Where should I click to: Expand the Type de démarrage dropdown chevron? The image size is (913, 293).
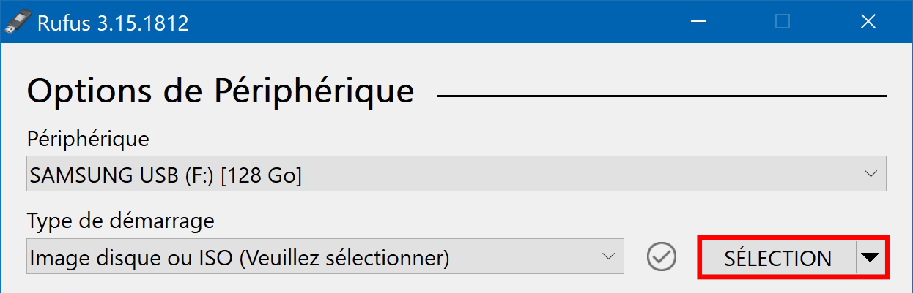tap(608, 257)
